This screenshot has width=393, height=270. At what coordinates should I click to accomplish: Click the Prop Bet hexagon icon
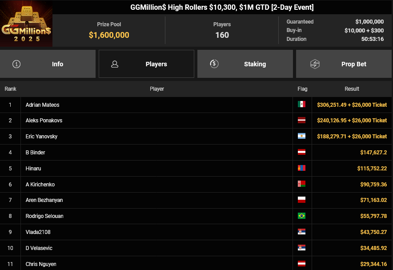[315, 64]
